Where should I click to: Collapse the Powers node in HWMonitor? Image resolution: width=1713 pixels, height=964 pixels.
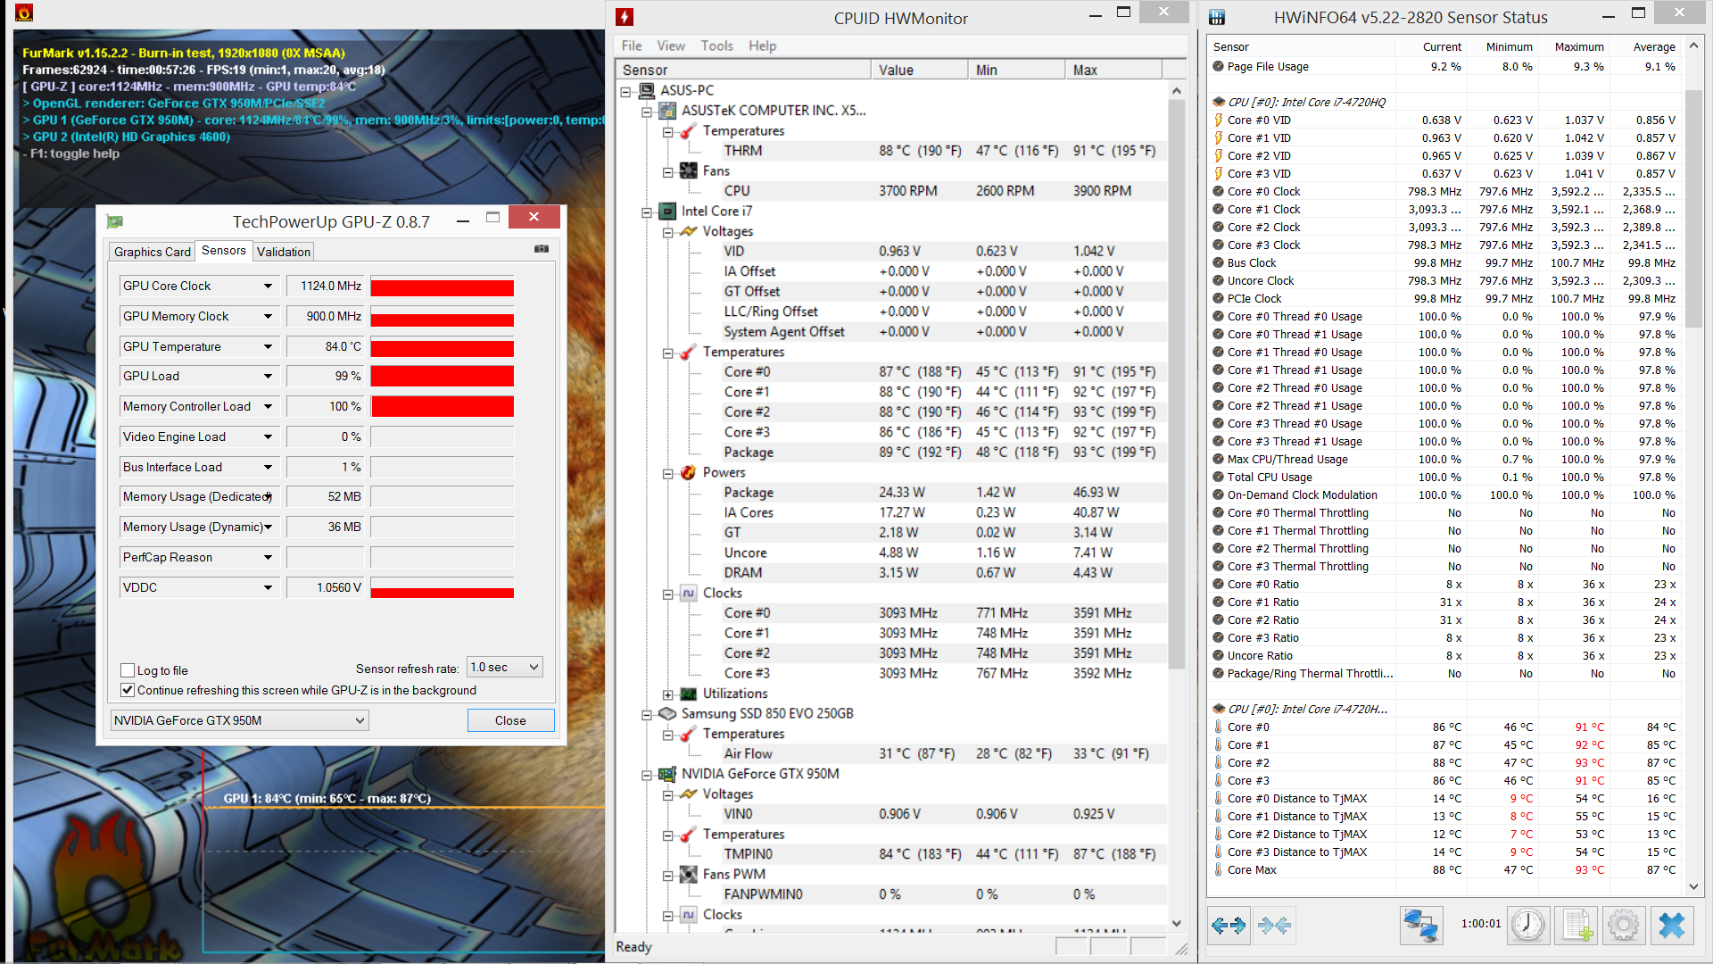[x=667, y=473]
